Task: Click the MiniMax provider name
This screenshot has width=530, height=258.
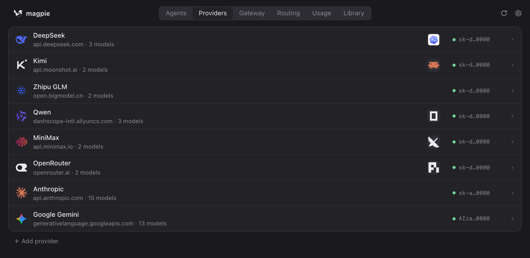Action: (46, 138)
